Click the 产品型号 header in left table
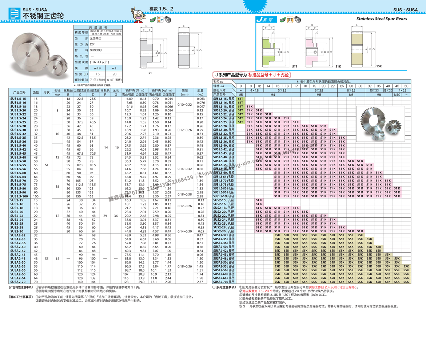This screenshot has width=426, height=363. point(20,93)
